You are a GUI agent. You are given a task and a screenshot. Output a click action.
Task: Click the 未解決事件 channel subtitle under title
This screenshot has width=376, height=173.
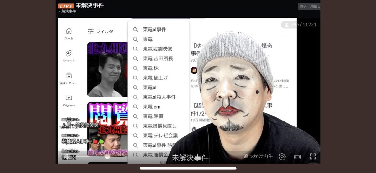[67, 11]
